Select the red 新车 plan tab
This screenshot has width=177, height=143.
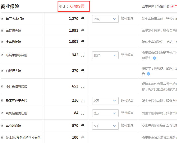[x=174, y=6]
